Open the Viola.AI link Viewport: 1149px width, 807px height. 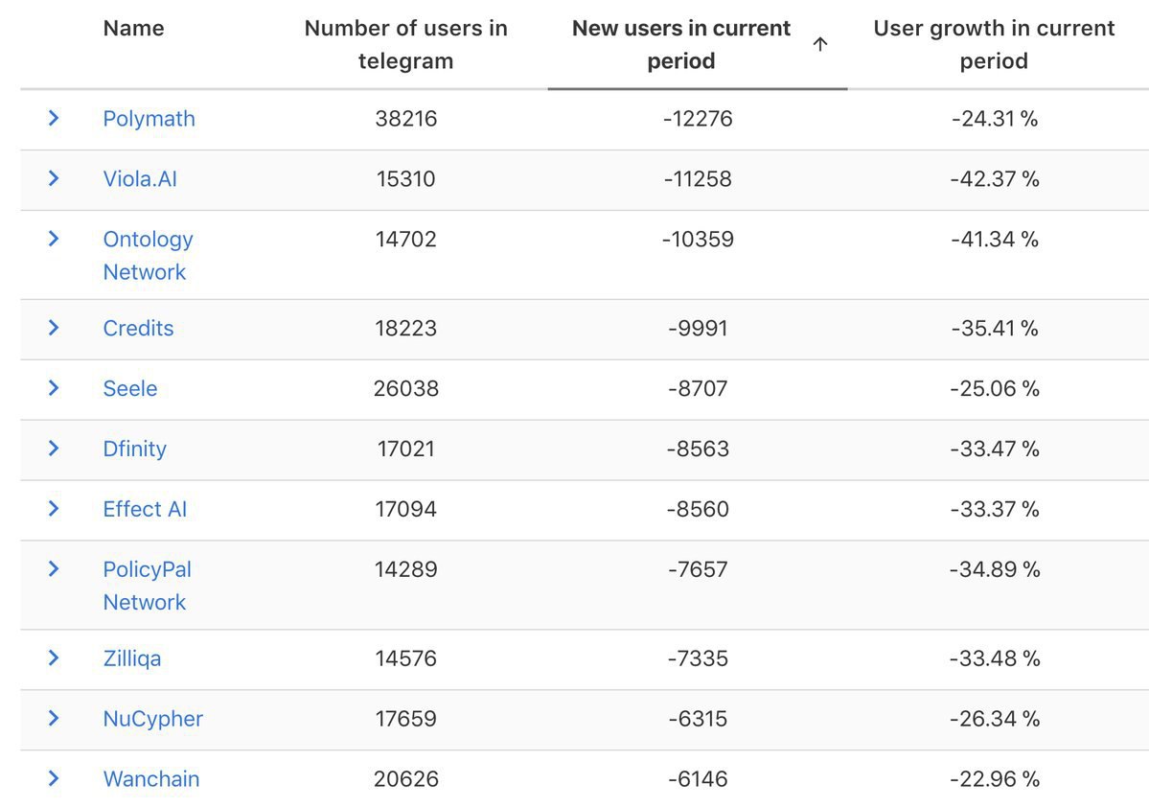140,179
